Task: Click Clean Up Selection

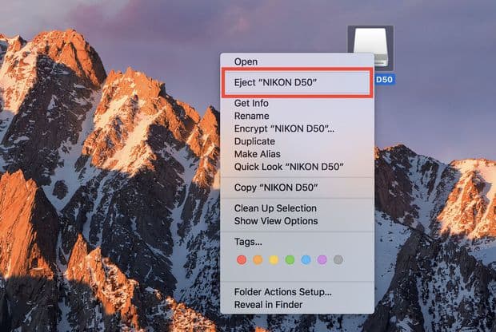Action: 275,208
